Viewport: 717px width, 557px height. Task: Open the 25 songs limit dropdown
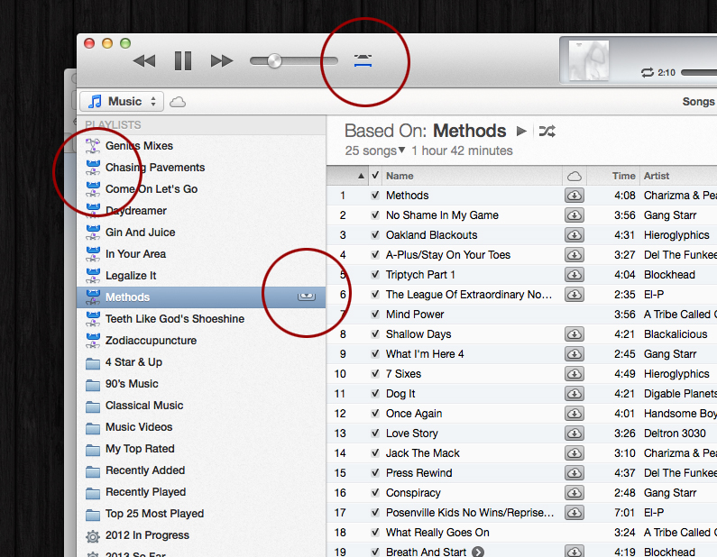tap(375, 151)
